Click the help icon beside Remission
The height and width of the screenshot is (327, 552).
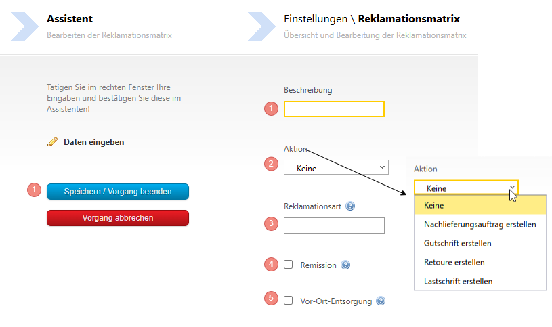pos(345,265)
